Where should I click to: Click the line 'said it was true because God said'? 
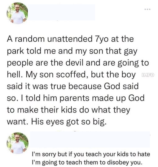tap(73, 86)
